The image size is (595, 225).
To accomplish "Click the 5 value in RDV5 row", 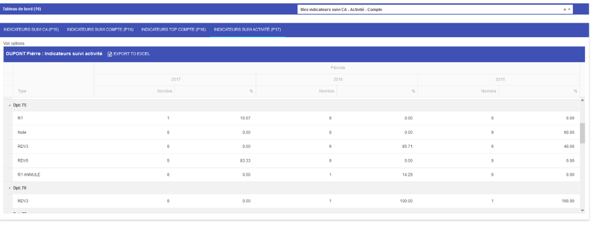I will click(x=168, y=161).
